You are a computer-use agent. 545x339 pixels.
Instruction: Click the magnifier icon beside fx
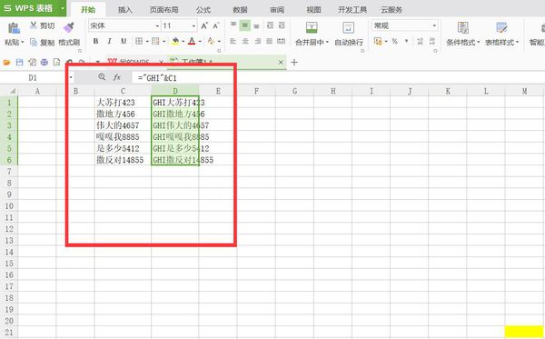(x=102, y=77)
